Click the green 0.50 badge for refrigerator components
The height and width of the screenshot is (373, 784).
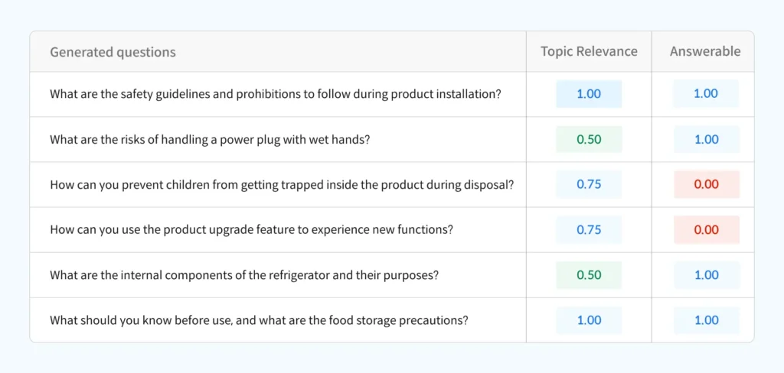tap(589, 276)
